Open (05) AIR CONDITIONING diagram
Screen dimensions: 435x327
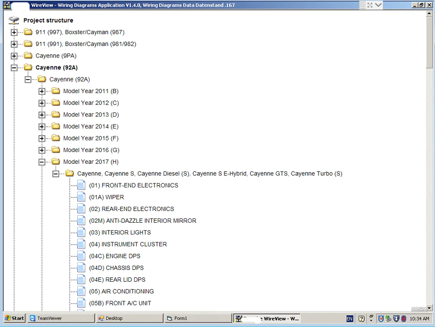(x=121, y=291)
